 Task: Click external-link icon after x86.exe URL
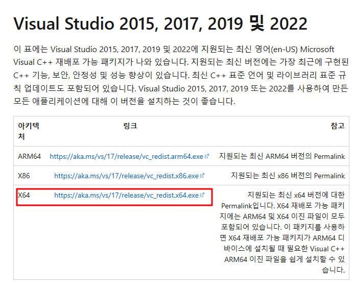click(202, 176)
